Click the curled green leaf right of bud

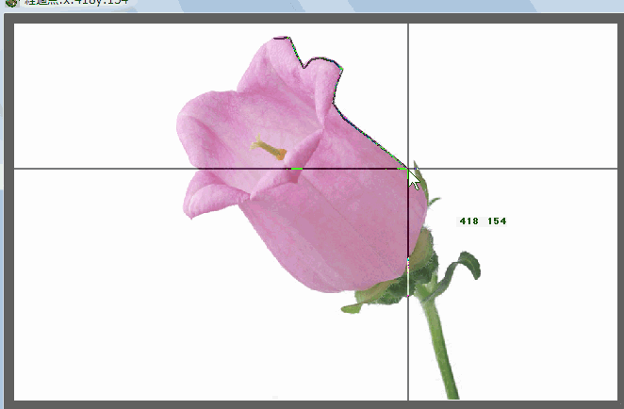click(464, 267)
